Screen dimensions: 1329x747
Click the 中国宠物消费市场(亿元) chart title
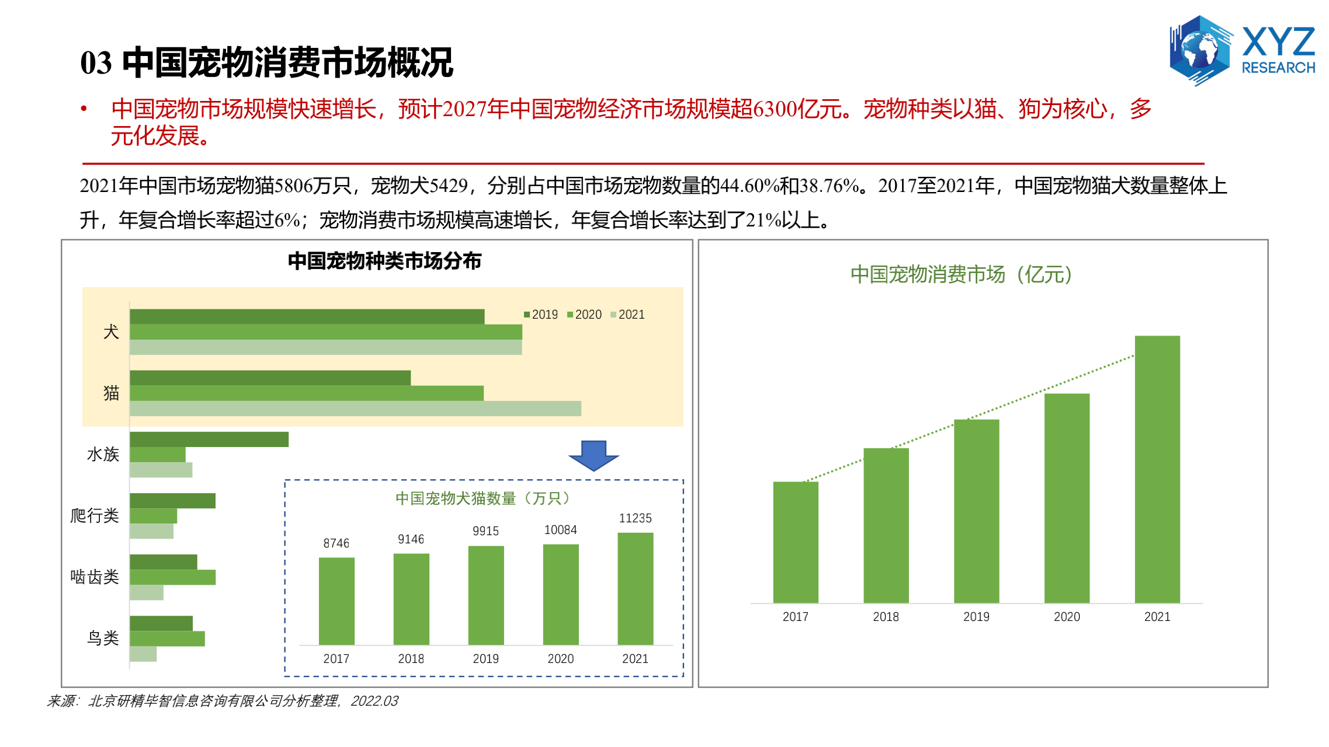point(961,274)
